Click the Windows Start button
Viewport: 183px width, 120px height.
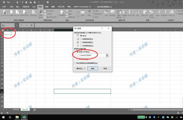pos(3,117)
